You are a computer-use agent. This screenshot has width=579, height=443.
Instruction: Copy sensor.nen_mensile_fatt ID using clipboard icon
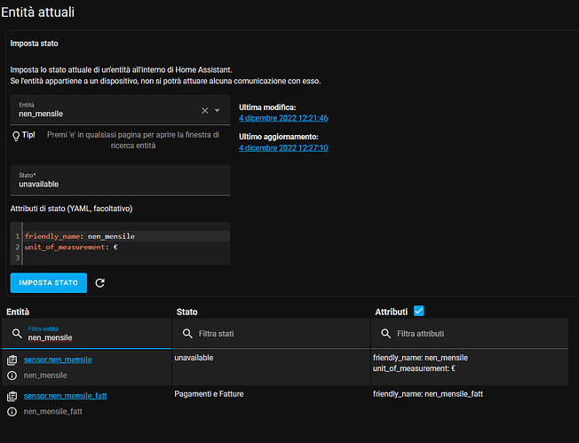click(12, 395)
